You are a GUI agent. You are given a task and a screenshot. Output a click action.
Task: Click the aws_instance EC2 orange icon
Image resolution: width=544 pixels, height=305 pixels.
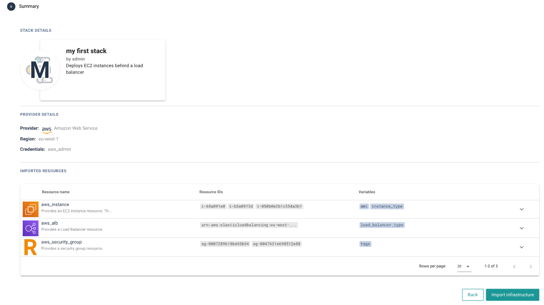pyautogui.click(x=30, y=210)
